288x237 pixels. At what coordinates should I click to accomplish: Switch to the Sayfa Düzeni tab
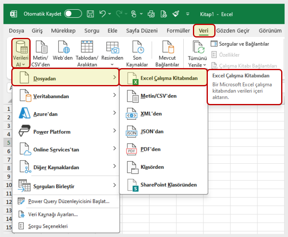point(142,31)
